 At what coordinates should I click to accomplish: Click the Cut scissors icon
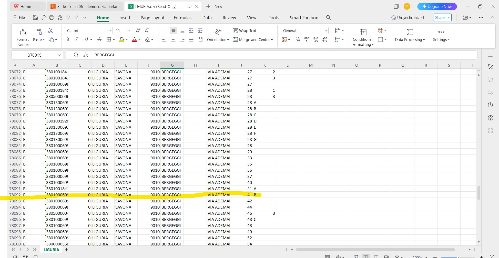pyautogui.click(x=51, y=31)
